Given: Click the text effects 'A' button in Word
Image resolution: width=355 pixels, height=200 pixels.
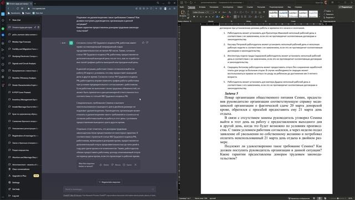Looking at the screenshot, I should (x=217, y=17).
